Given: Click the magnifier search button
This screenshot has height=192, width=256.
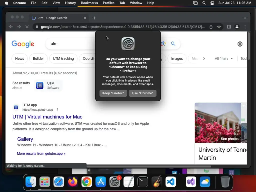Looking at the screenshot, I should [x=173, y=43].
